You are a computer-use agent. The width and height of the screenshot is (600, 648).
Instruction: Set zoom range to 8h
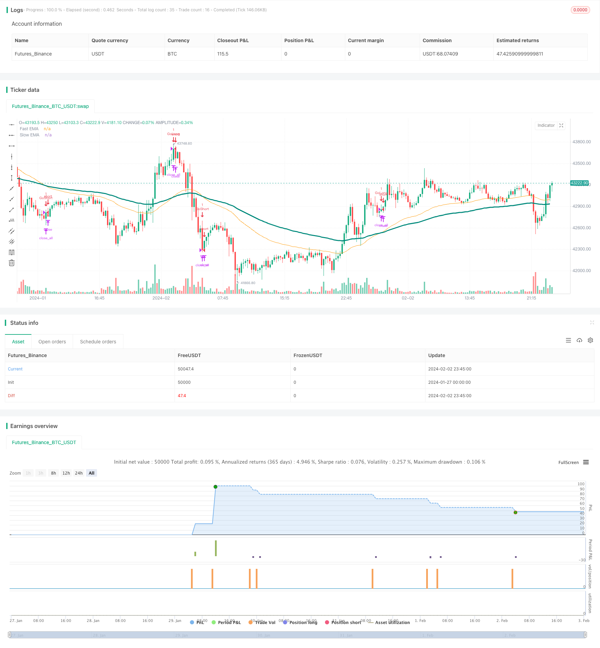[x=53, y=473]
